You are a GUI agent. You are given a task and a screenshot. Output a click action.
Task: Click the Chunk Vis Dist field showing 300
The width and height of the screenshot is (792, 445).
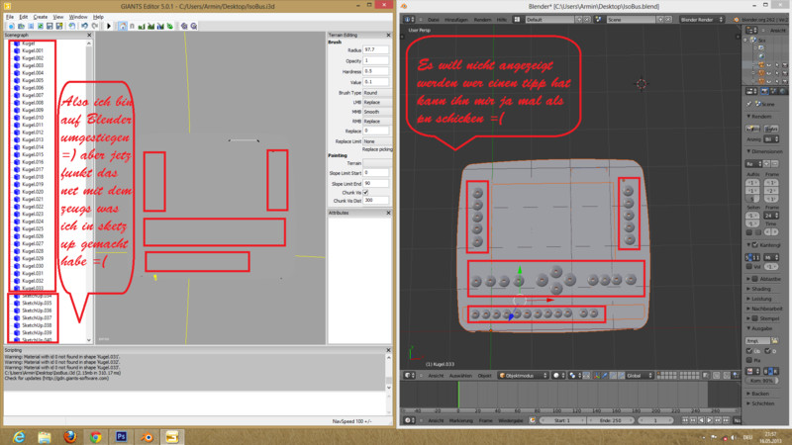pos(376,201)
